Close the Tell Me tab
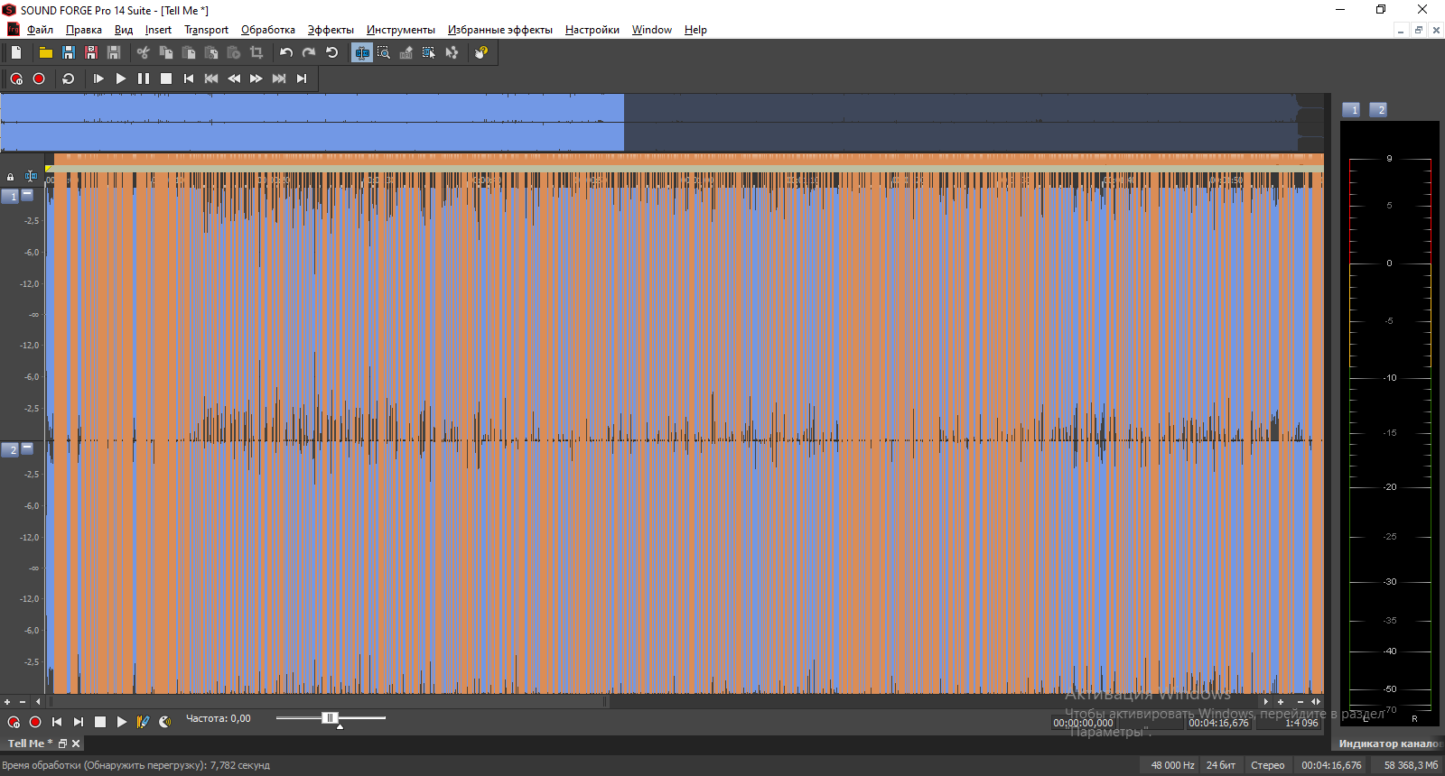The image size is (1445, 776). pos(76,744)
